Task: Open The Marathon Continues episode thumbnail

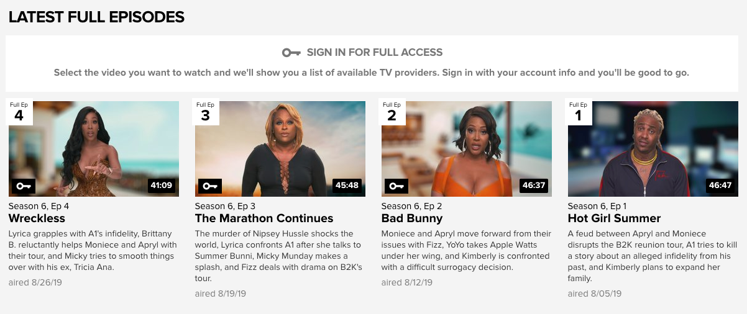Action: (280, 149)
